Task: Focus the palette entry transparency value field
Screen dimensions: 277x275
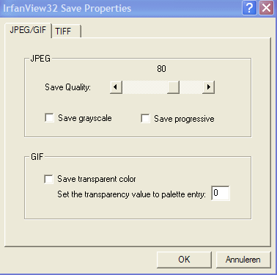Action: 221,193
